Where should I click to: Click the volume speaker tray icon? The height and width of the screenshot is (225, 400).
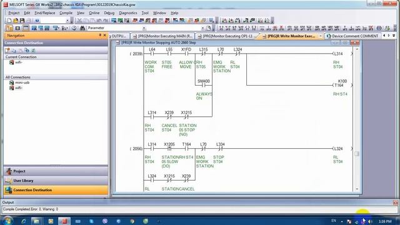[x=370, y=221]
